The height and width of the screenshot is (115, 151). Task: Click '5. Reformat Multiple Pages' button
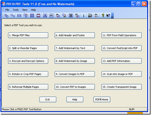(x=28, y=87)
